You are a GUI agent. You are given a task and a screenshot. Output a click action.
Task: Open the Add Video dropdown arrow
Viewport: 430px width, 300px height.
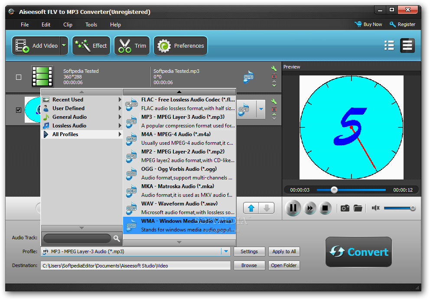(64, 46)
